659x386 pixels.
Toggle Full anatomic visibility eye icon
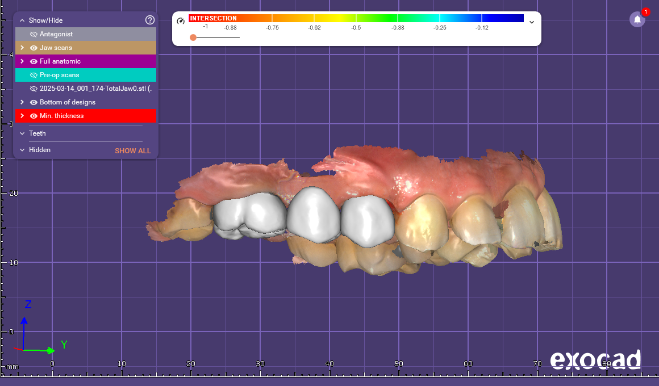[34, 61]
